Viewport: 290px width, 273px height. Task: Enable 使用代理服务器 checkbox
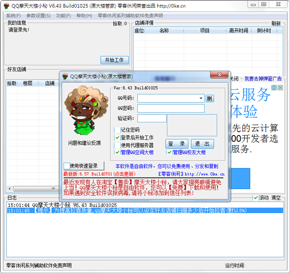point(117,146)
